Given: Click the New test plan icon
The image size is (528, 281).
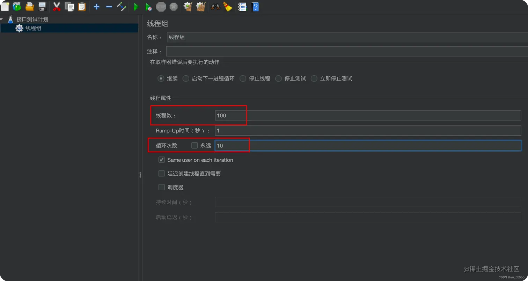Looking at the screenshot, I should coord(5,6).
